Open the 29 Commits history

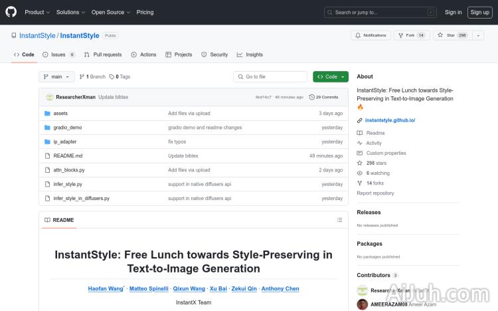click(324, 97)
